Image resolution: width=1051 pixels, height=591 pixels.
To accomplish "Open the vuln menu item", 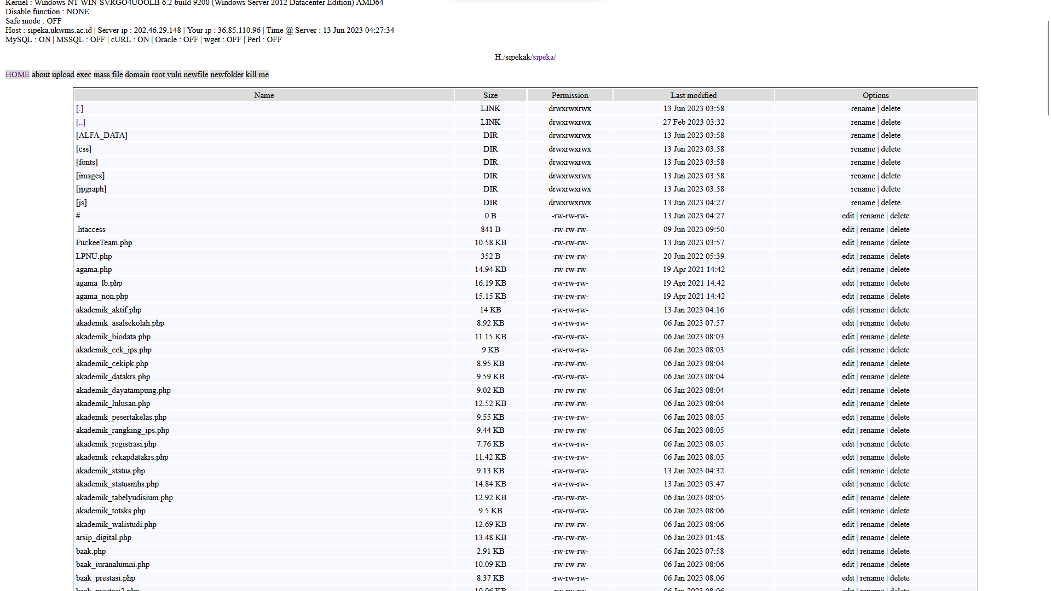I will point(174,74).
